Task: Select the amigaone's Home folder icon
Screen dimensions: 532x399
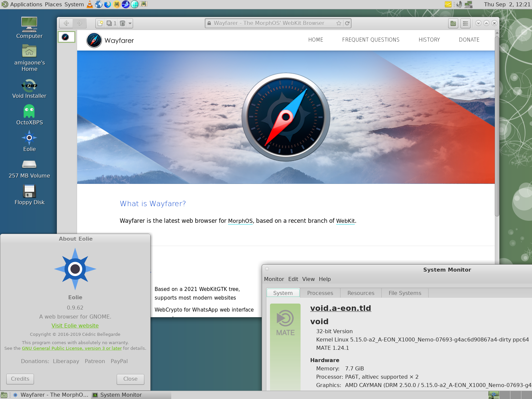Action: [29, 58]
